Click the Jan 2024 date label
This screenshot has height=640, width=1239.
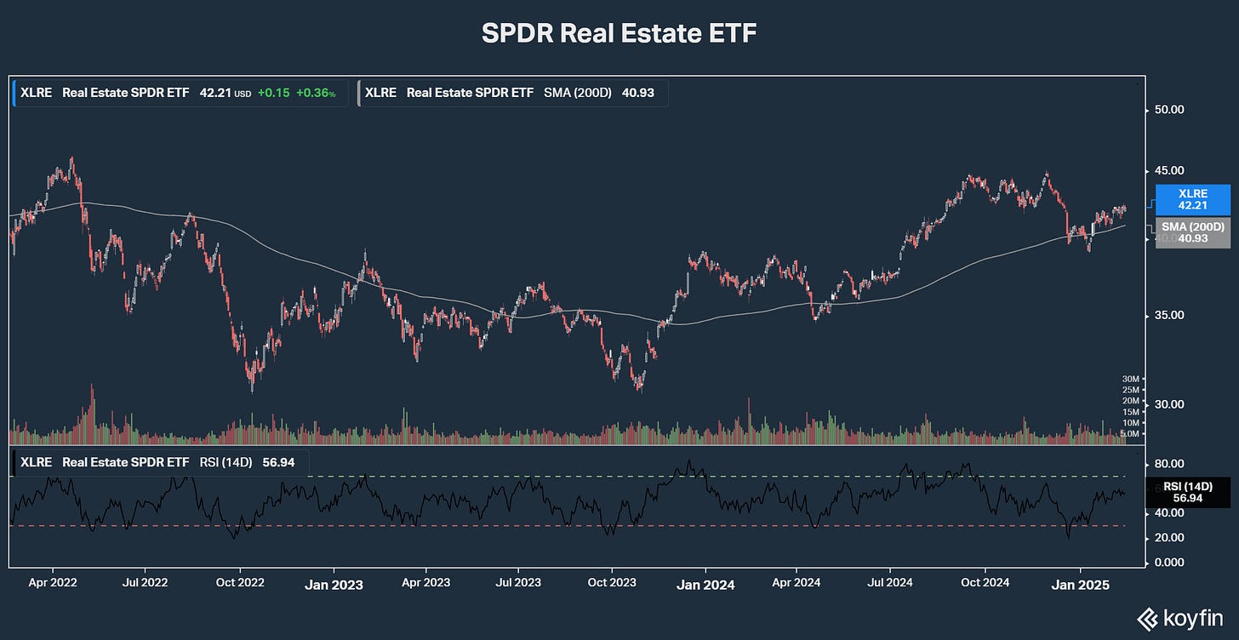(705, 585)
